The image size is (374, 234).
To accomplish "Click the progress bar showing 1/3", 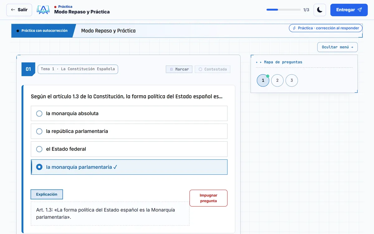I will coord(283,10).
